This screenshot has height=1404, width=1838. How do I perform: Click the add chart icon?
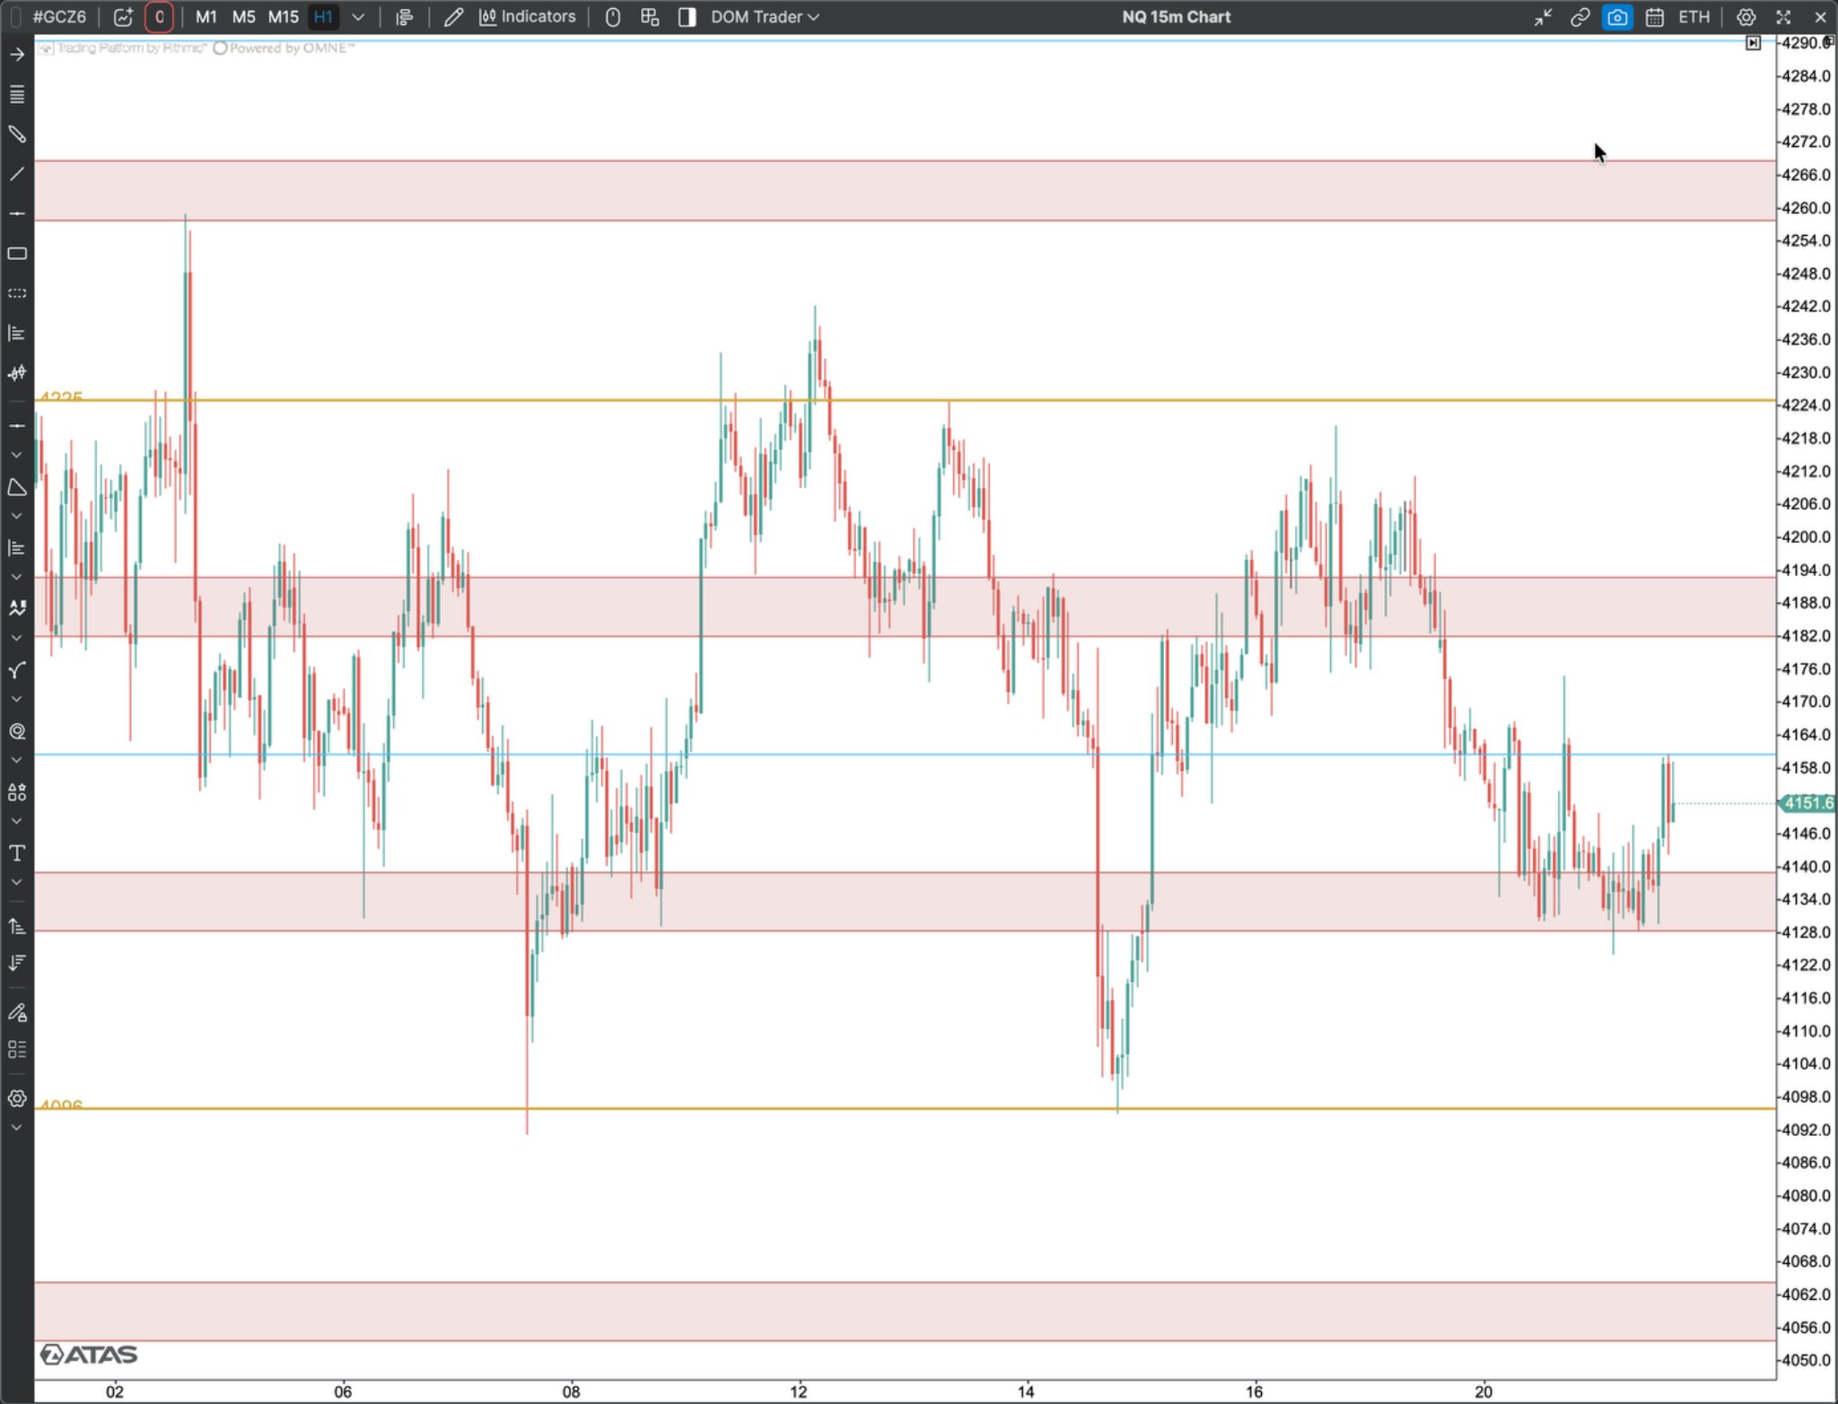pyautogui.click(x=123, y=17)
